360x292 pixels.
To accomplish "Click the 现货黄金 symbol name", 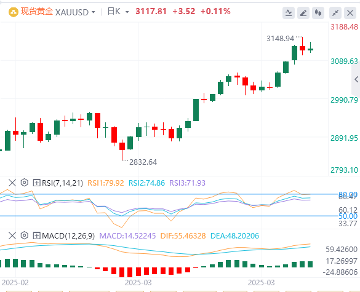I will pyautogui.click(x=37, y=12).
